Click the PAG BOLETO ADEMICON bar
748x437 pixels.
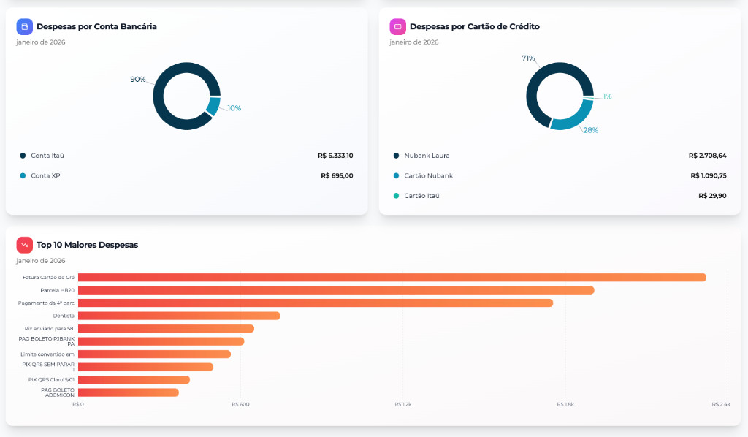coord(129,392)
